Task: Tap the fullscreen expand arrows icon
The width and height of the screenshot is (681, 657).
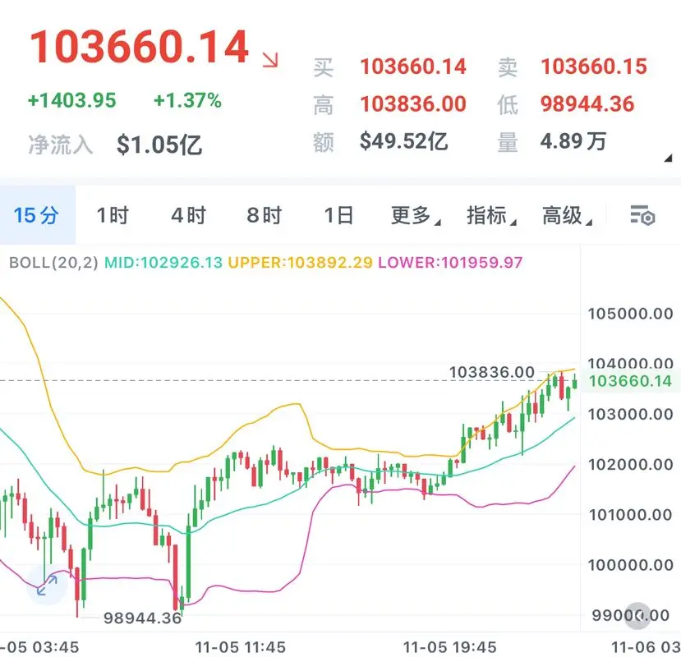Action: point(47,585)
